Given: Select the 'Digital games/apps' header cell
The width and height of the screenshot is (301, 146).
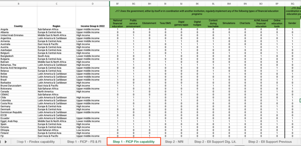Looking at the screenshot, I should tap(181, 23).
